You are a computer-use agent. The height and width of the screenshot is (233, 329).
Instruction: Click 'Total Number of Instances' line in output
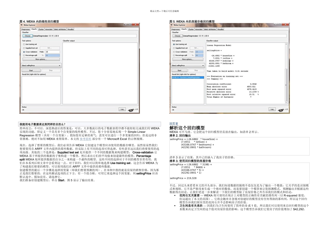[229, 97]
